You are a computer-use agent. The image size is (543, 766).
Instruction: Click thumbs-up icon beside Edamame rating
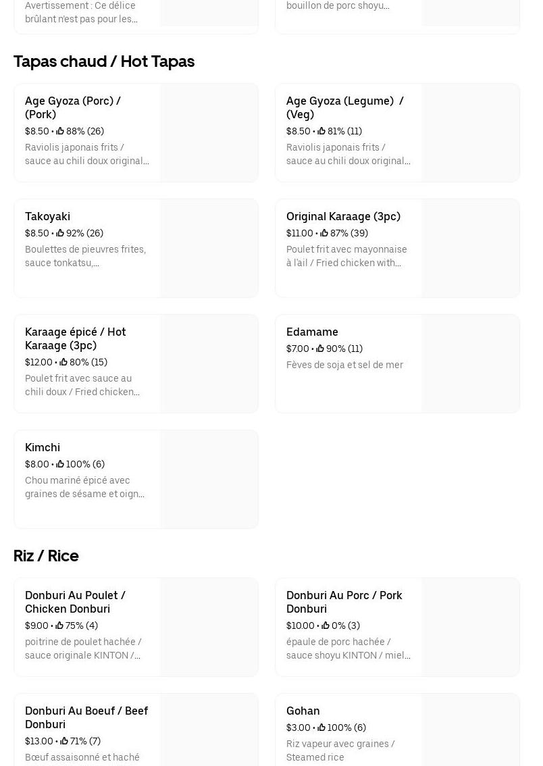(x=320, y=349)
